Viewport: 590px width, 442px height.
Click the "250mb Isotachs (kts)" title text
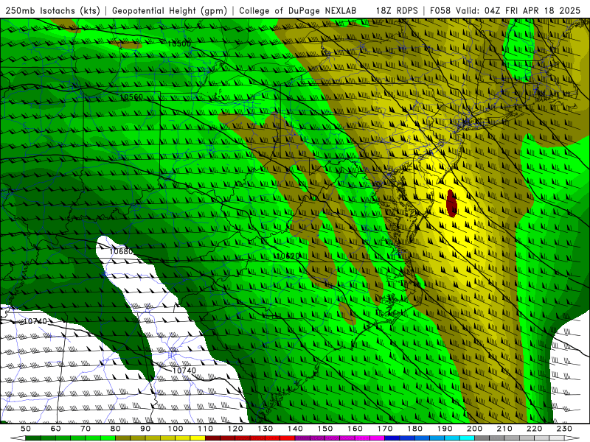pyautogui.click(x=53, y=11)
